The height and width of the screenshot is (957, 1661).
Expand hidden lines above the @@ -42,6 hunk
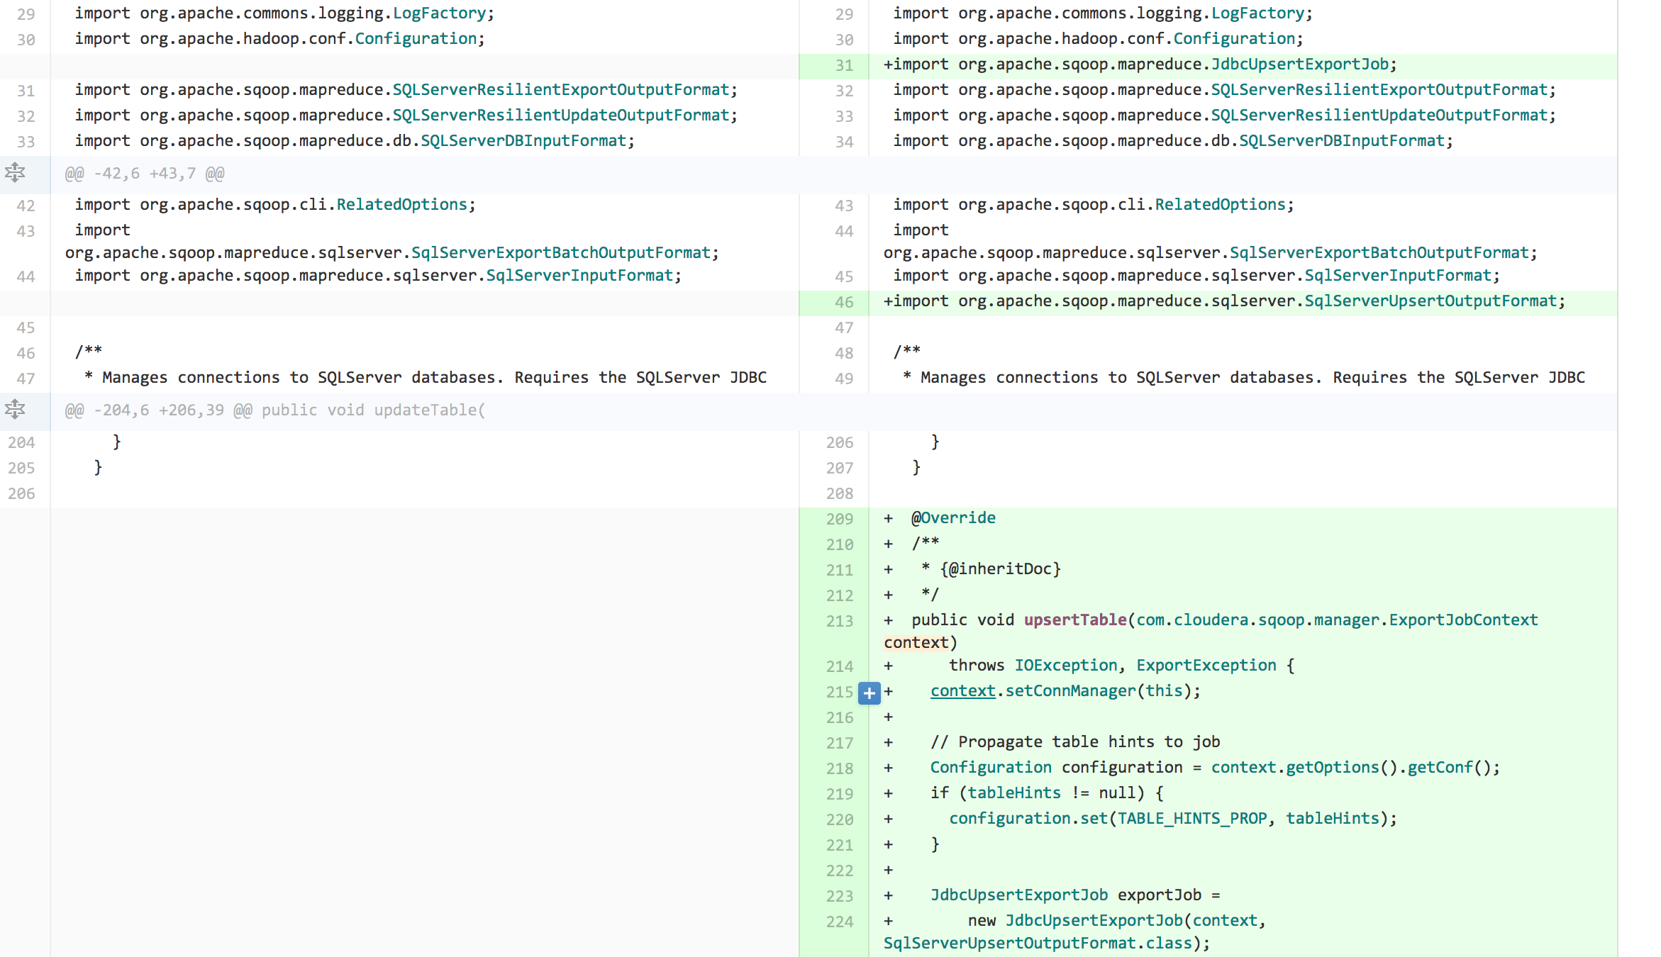tap(15, 173)
